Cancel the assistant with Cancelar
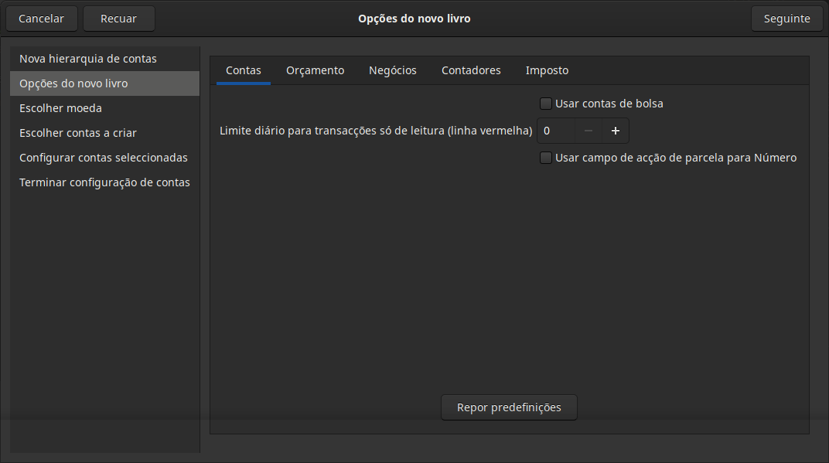The width and height of the screenshot is (829, 463). (41, 19)
